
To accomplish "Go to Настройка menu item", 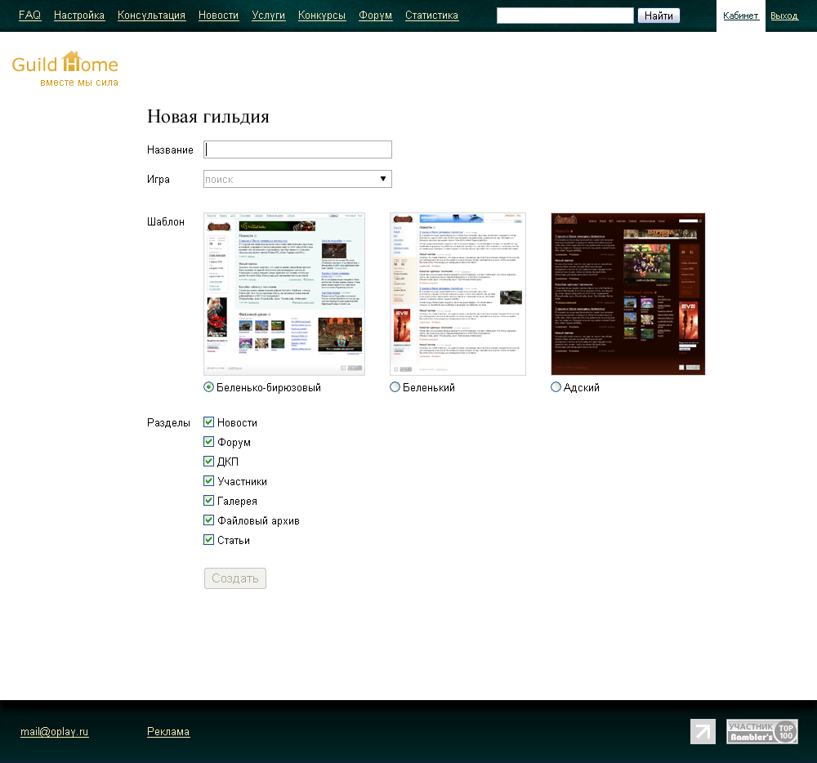I will 79,15.
